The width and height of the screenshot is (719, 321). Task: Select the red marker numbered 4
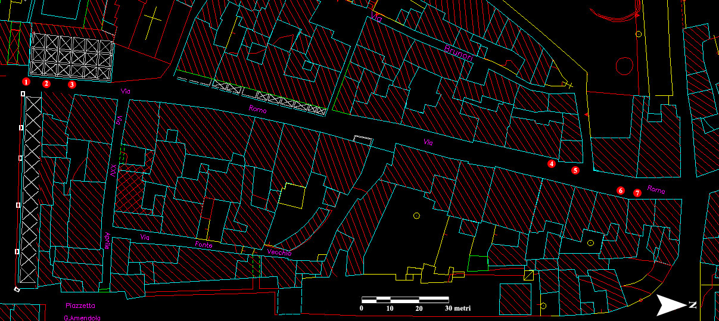click(552, 163)
